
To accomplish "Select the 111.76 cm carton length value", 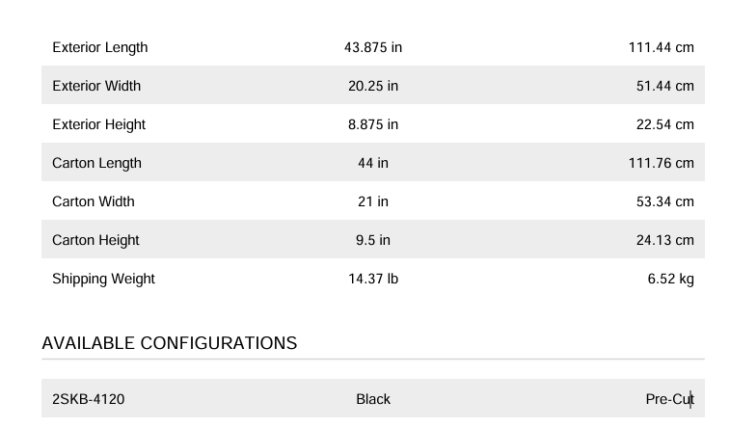I will [x=662, y=163].
